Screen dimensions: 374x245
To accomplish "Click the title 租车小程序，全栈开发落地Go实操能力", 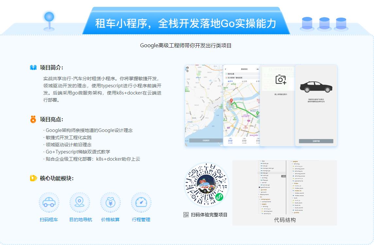I will [186, 23].
